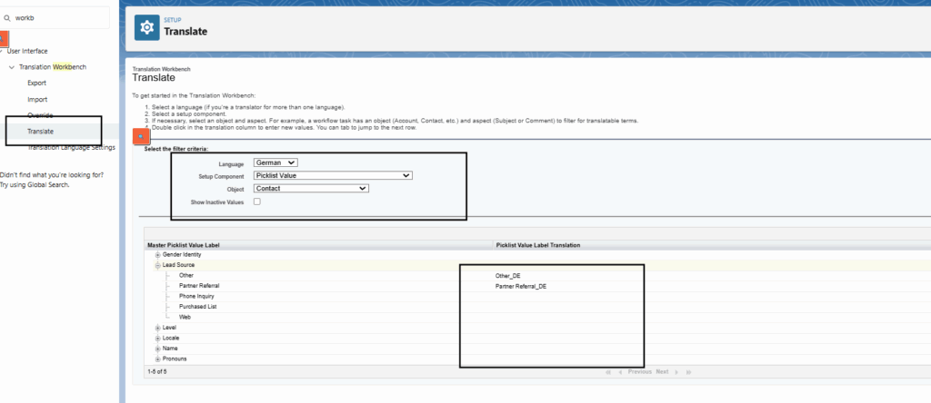
Task: Click the User Interface sidebar heading
Action: point(27,51)
